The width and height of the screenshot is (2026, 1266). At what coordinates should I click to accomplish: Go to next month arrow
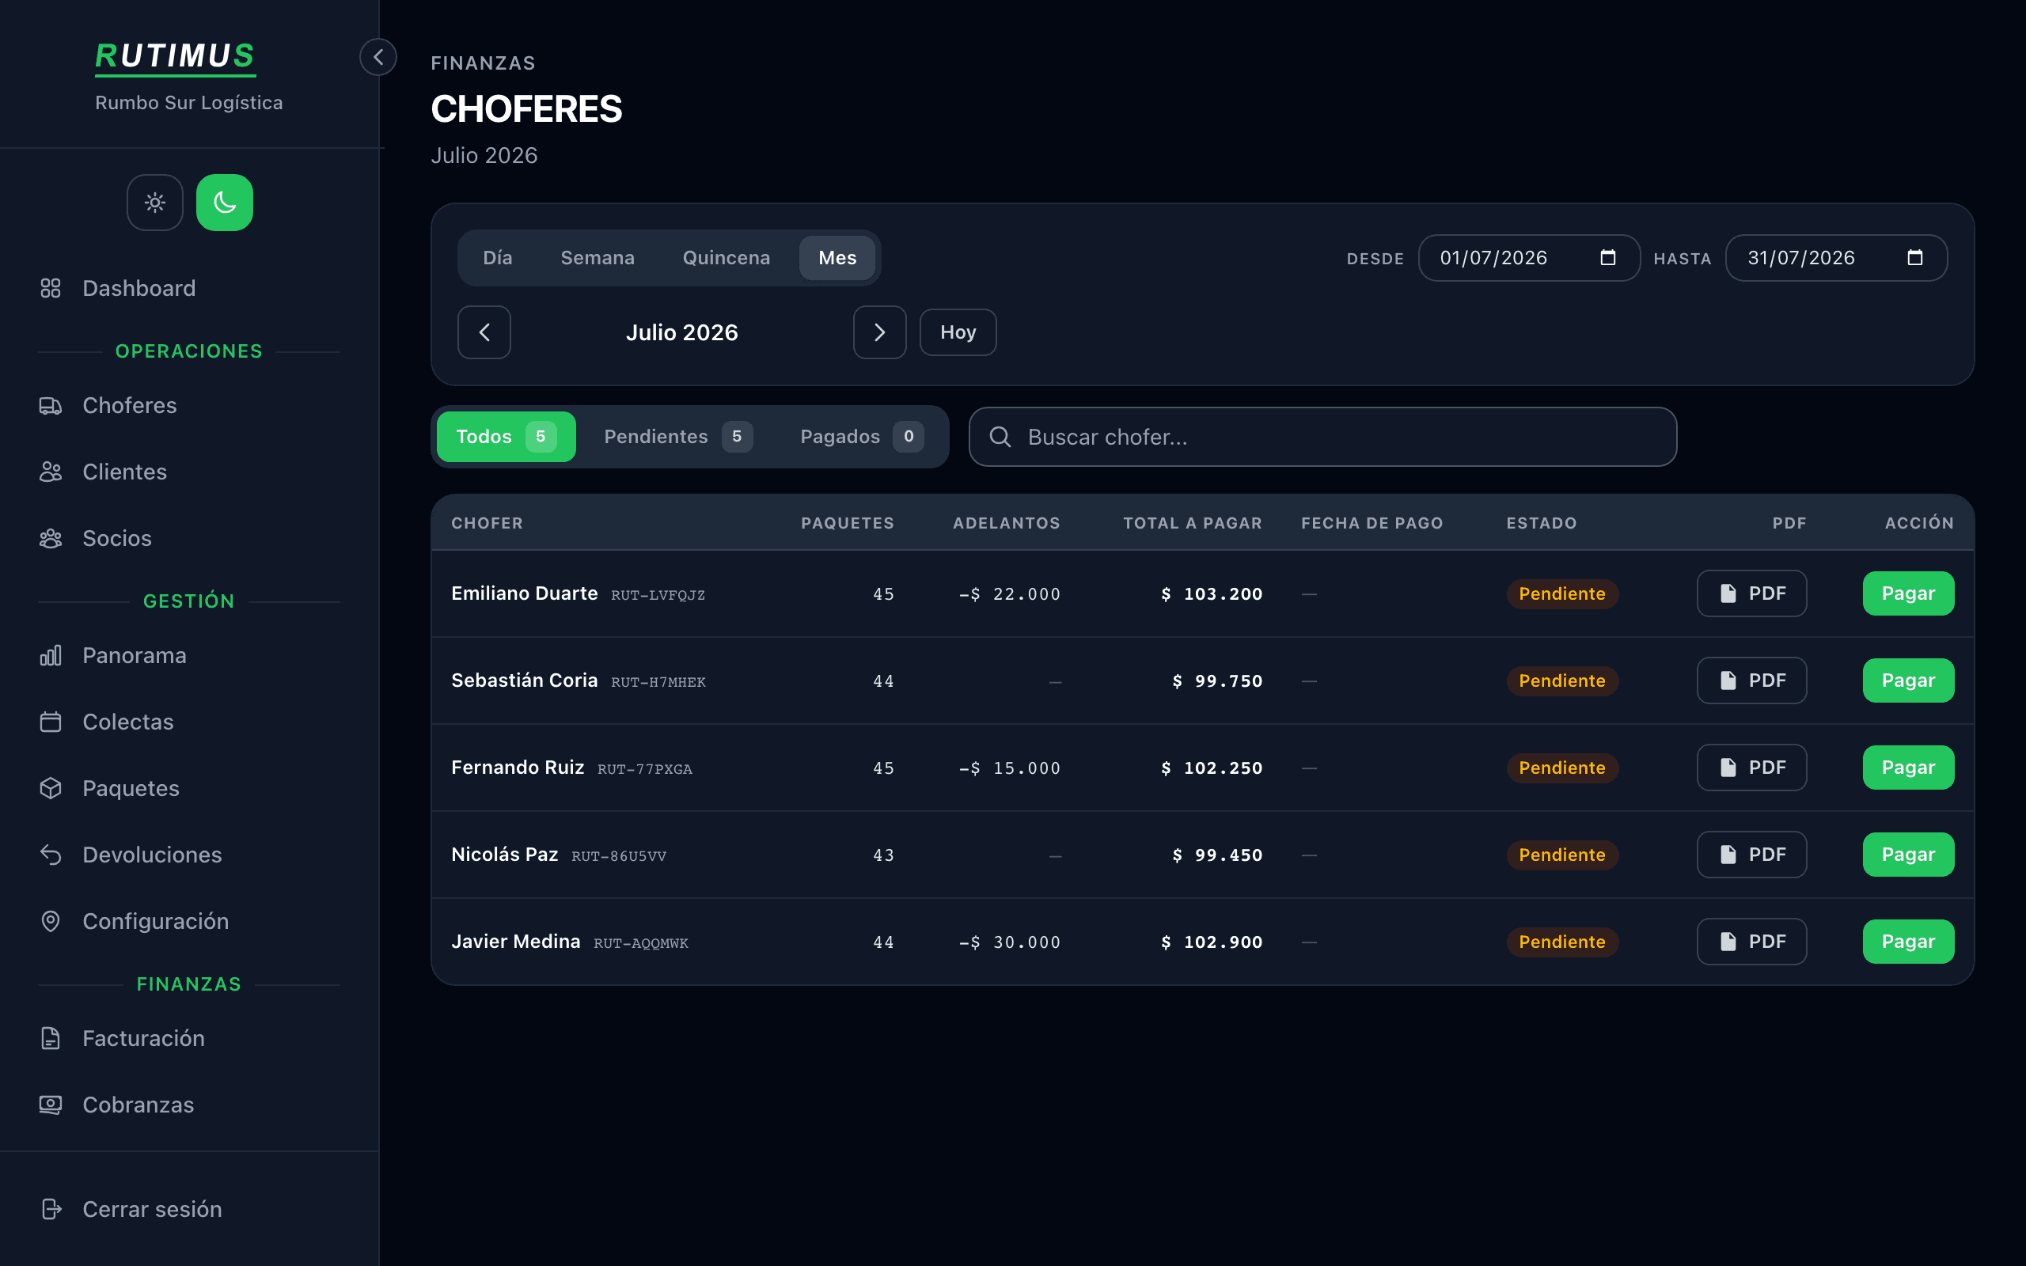[x=879, y=332]
